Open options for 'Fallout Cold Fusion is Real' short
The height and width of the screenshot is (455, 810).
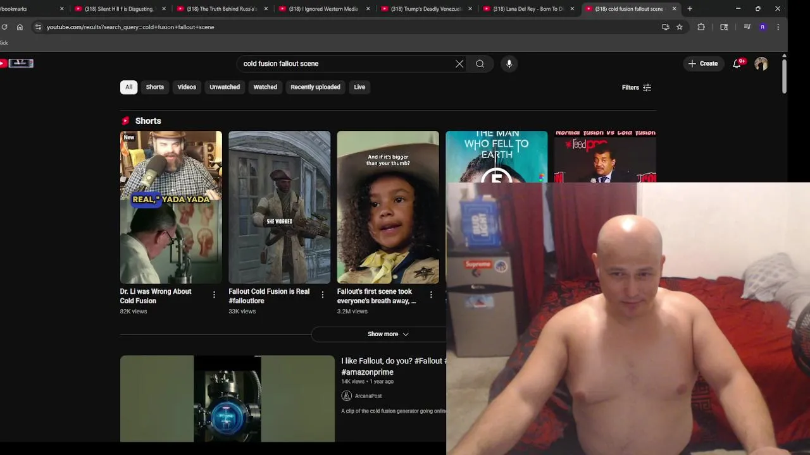[323, 294]
